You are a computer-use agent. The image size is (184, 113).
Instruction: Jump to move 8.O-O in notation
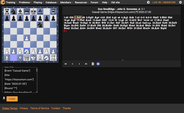point(148,17)
